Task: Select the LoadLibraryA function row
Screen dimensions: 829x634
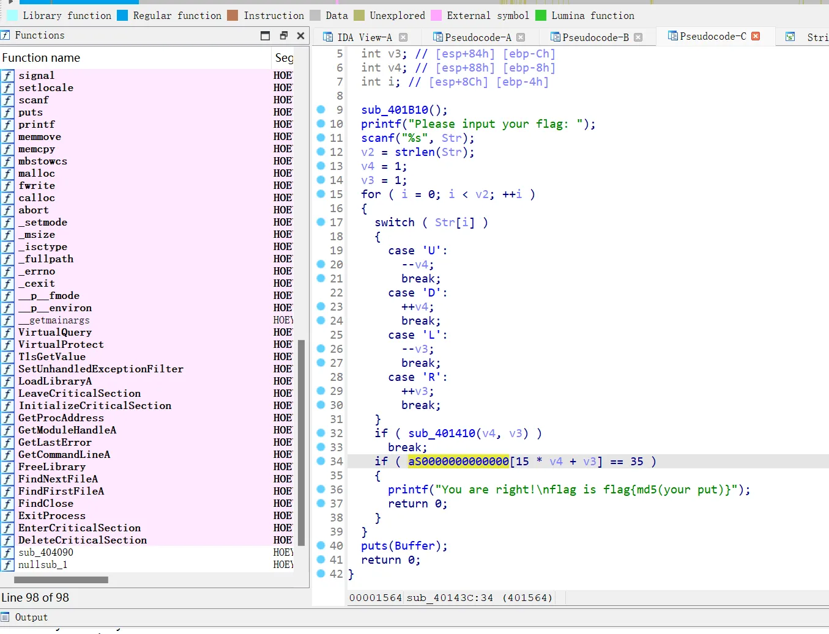Action: 147,381
